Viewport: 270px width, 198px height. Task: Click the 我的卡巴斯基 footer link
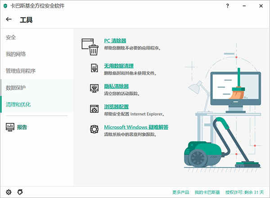point(207,192)
